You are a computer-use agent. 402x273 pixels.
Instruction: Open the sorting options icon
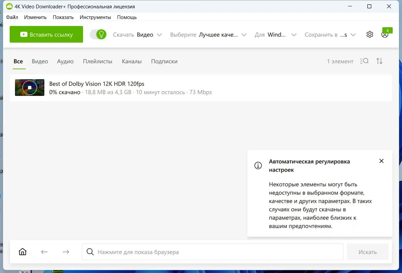point(379,61)
